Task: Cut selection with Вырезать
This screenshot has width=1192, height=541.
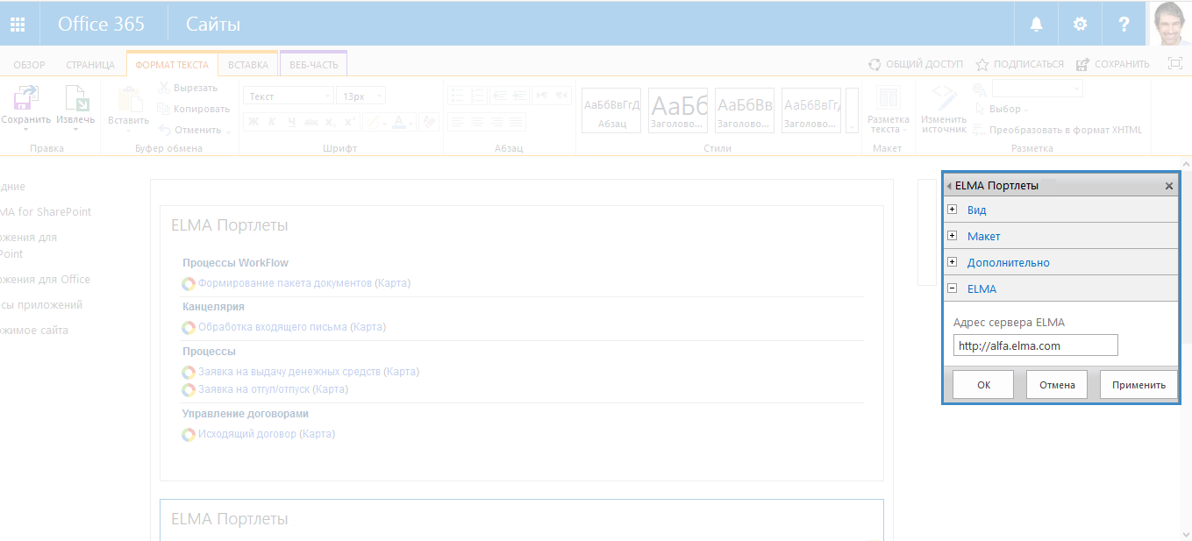Action: pyautogui.click(x=187, y=88)
